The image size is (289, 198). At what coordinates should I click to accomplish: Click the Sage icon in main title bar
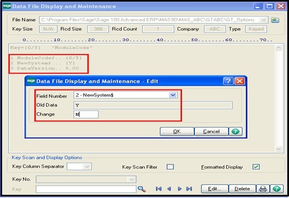pos(7,6)
